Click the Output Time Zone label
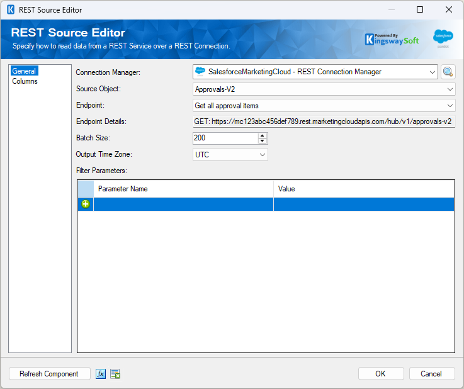The height and width of the screenshot is (389, 464). pyautogui.click(x=104, y=154)
